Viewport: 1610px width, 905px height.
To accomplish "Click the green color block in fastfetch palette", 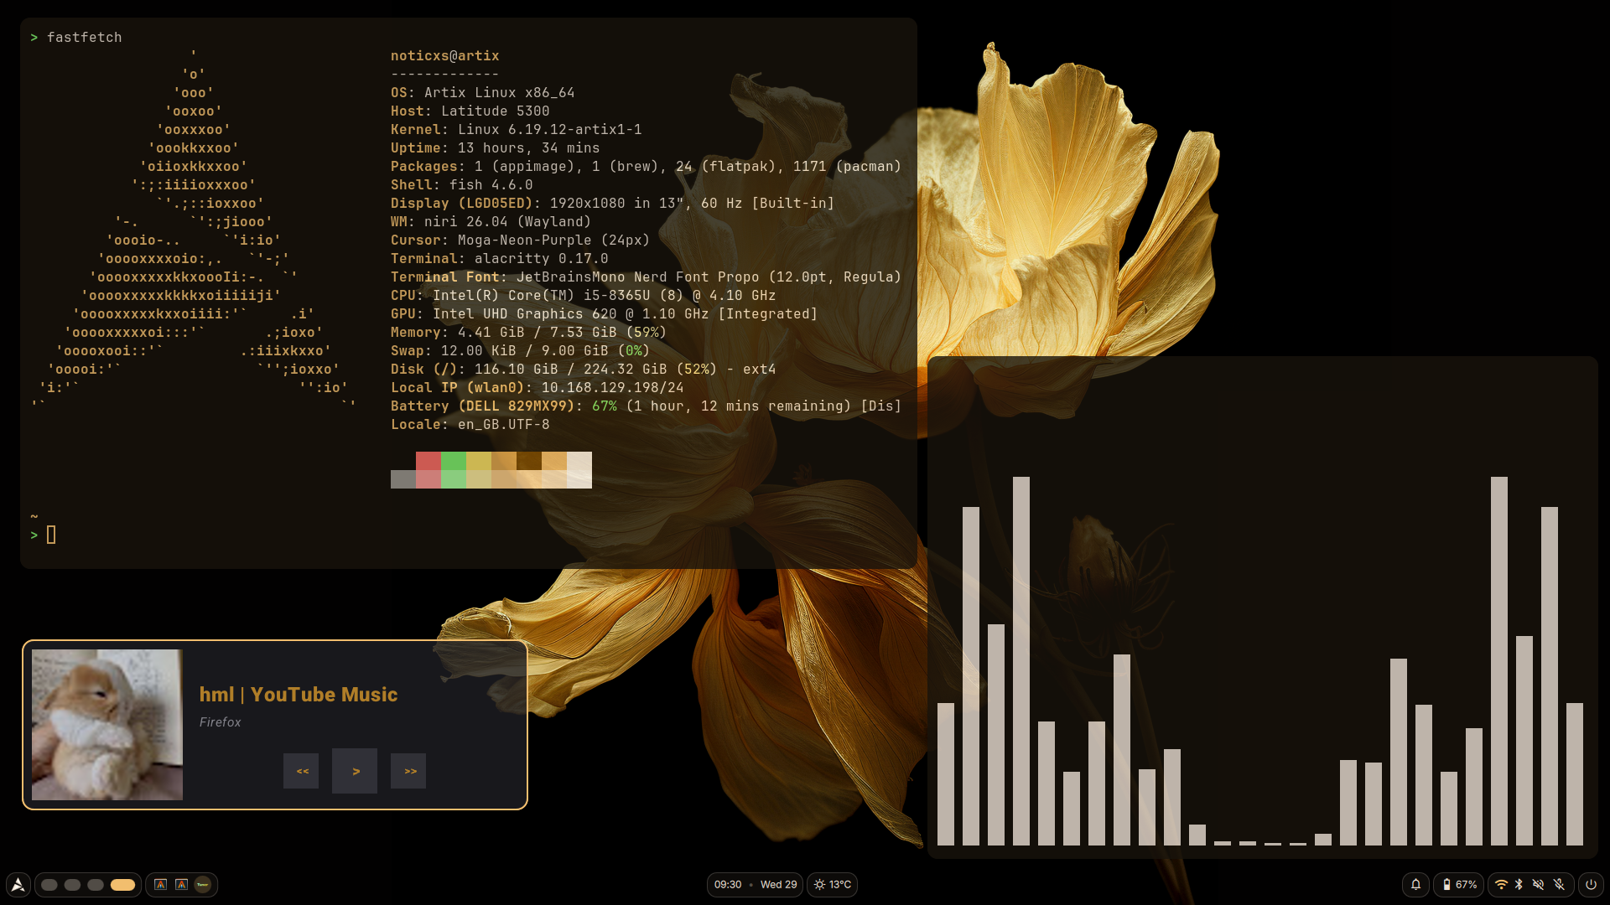I will point(454,461).
